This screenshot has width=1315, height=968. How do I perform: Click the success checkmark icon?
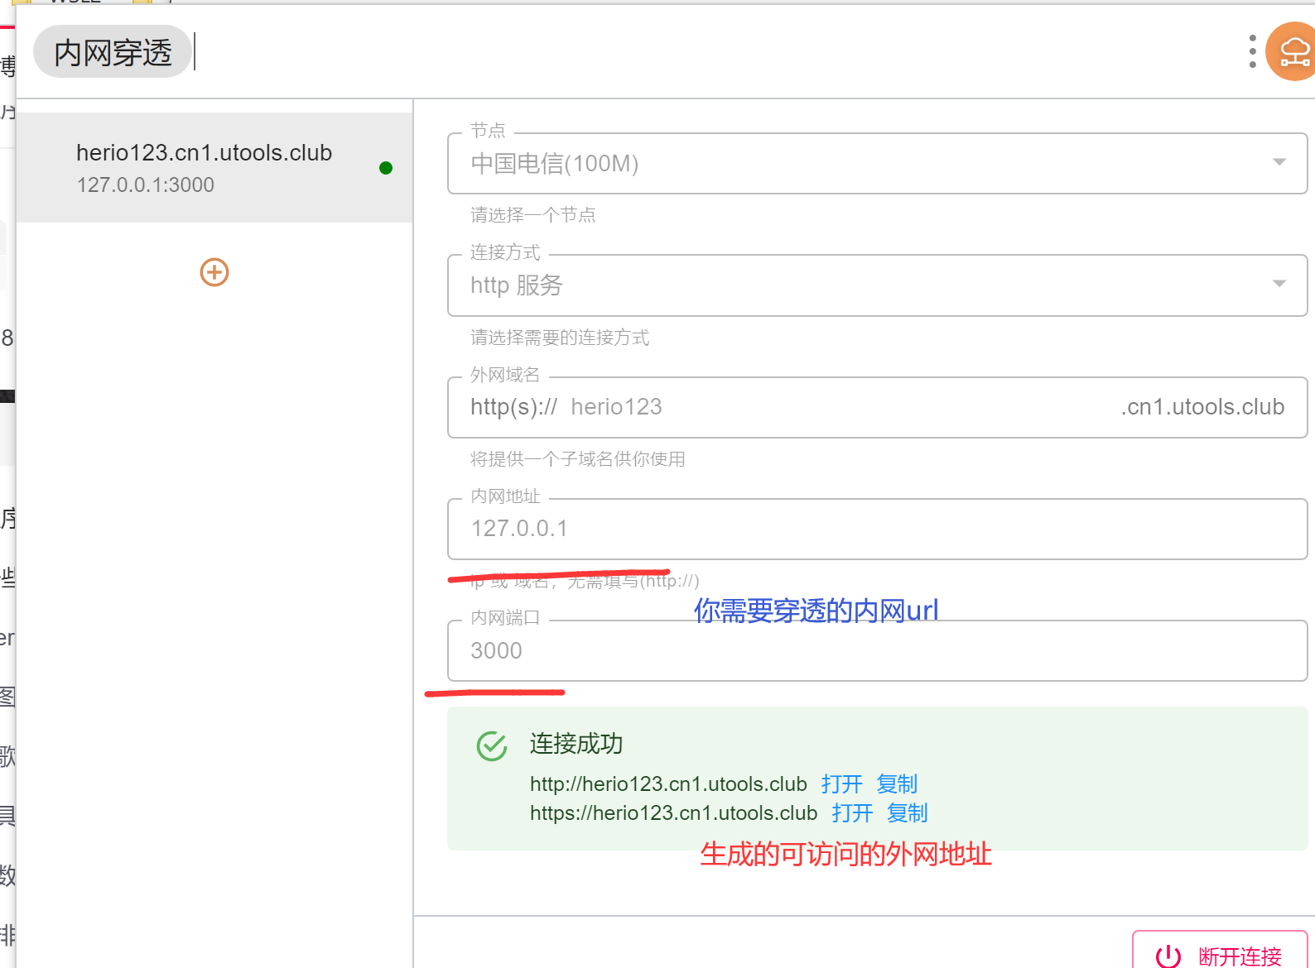coord(492,745)
